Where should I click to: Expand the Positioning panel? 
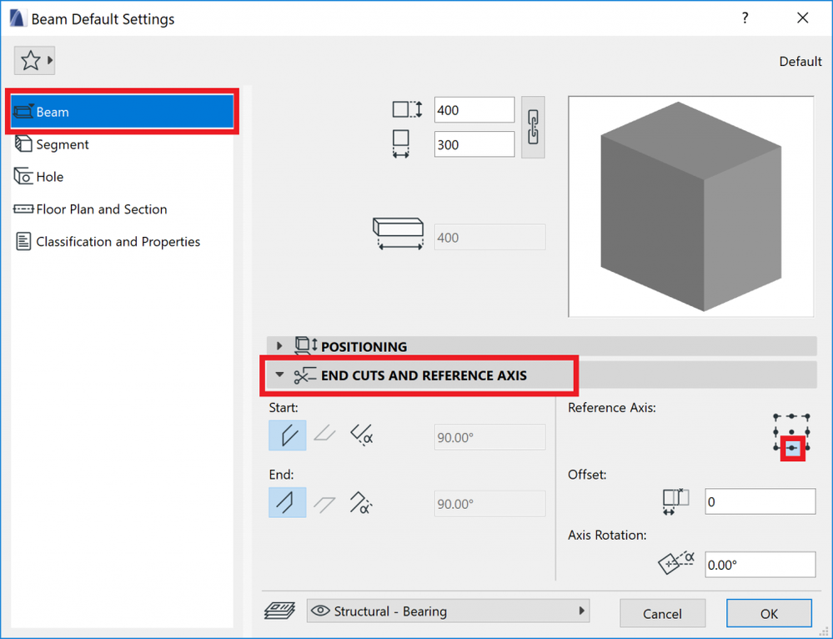pyautogui.click(x=279, y=346)
